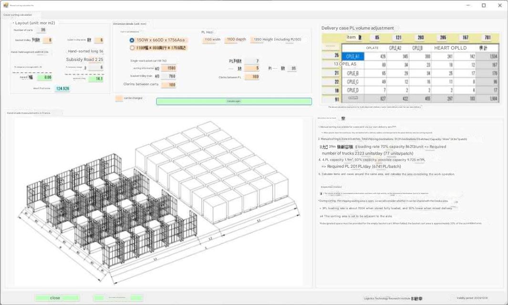Click the PL 1100 width field
The height and width of the screenshot is (305, 508).
coord(212,40)
